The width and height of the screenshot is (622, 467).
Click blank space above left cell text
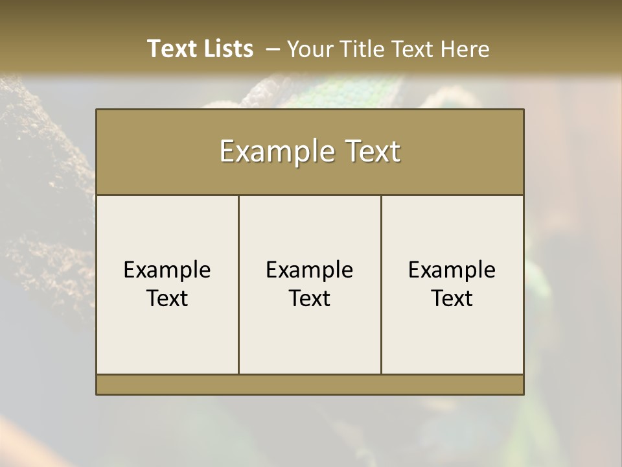[167, 224]
